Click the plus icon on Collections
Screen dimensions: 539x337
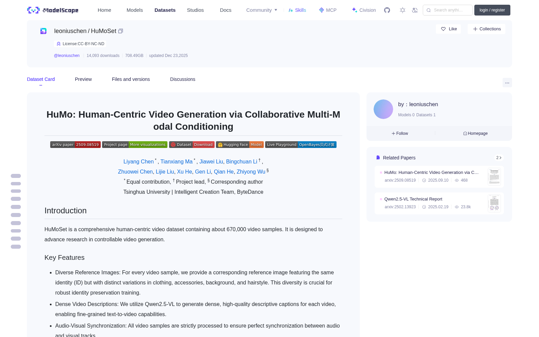click(x=475, y=29)
